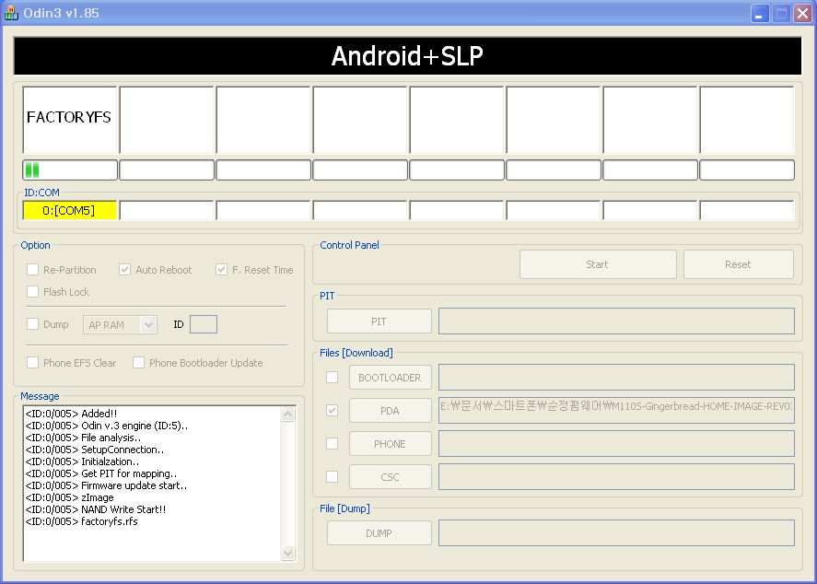Enable Phone EFS Clear checkbox

(x=33, y=363)
